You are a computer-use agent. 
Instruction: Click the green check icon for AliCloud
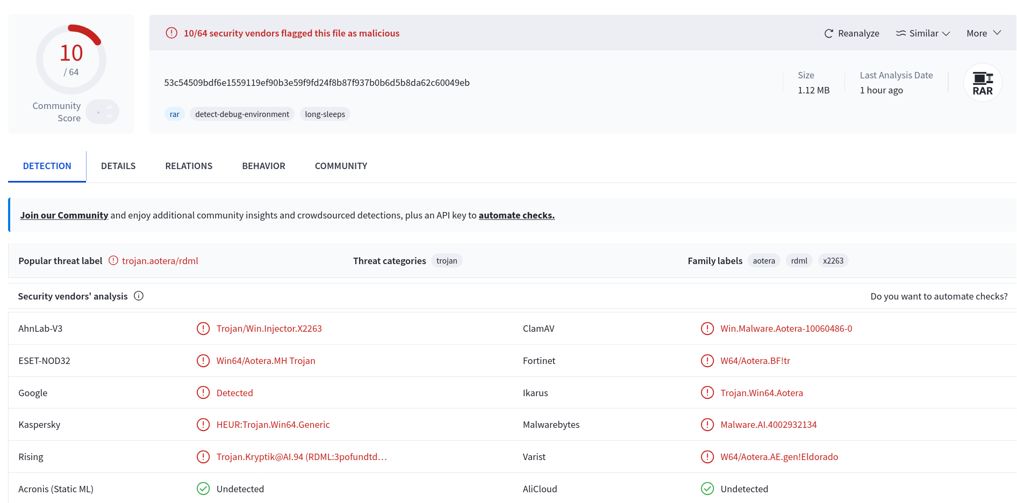[707, 489]
